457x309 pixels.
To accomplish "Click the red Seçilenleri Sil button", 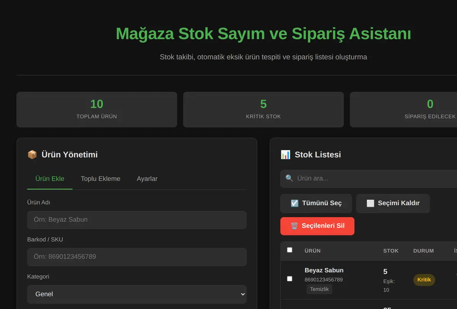I will coord(317,226).
